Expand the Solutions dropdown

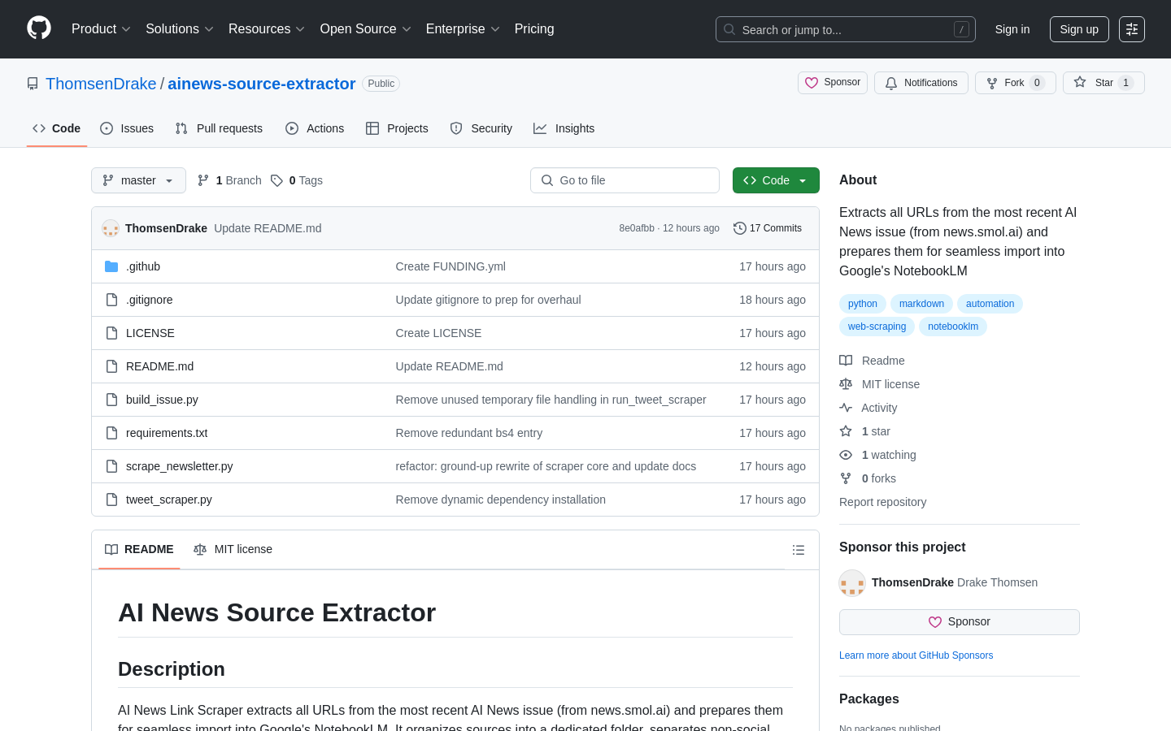[x=180, y=29]
